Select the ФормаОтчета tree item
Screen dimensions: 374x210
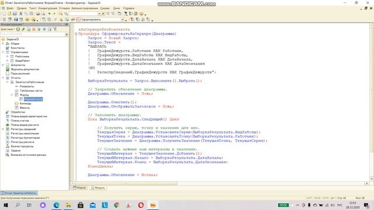point(33,99)
